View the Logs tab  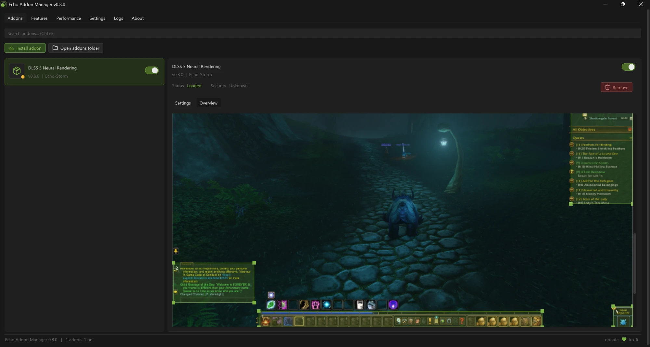(118, 18)
